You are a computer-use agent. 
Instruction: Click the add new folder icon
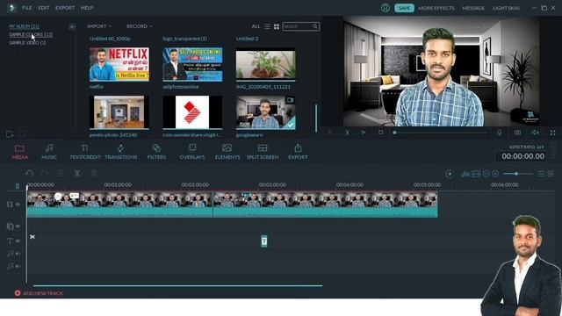click(10, 134)
